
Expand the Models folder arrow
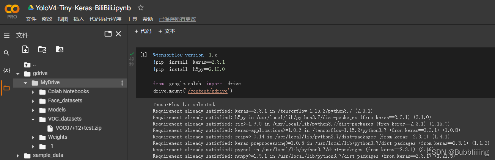[33, 110]
